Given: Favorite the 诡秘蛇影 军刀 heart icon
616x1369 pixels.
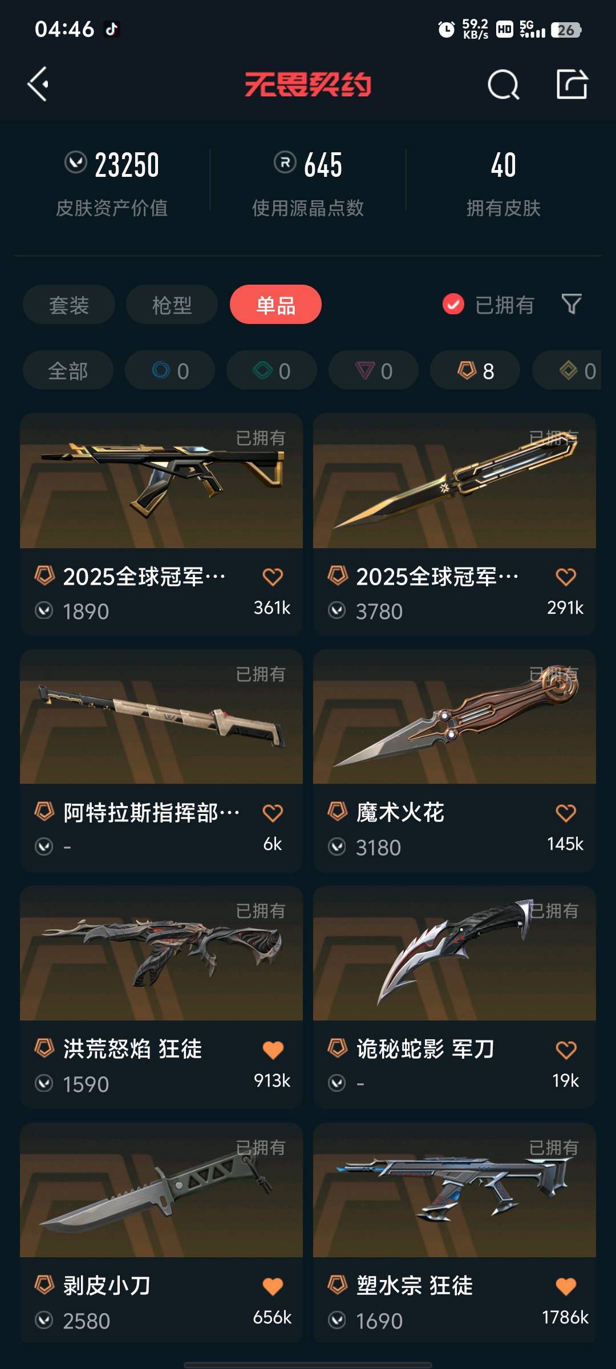Looking at the screenshot, I should 566,1050.
